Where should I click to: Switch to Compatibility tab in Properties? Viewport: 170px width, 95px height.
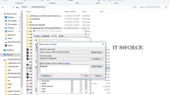pyautogui.click(x=45, y=36)
